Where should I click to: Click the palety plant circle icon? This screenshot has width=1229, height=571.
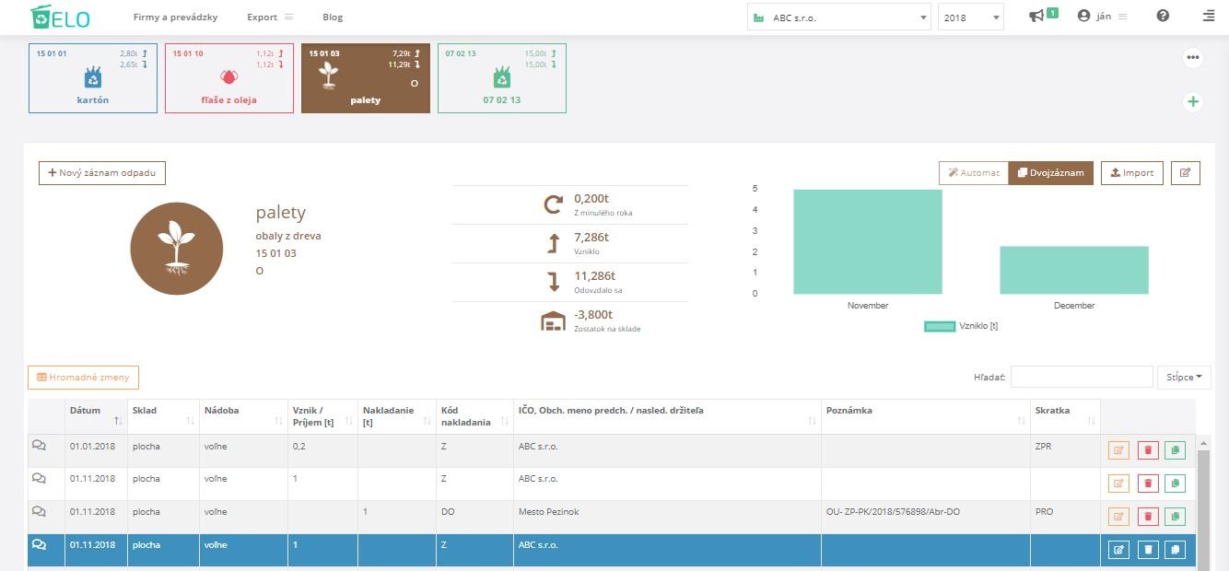[177, 249]
